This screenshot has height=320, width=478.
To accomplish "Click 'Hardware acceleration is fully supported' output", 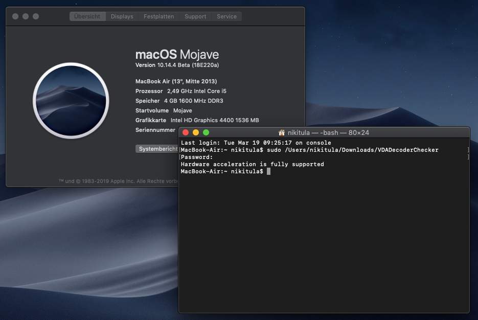I will point(253,164).
